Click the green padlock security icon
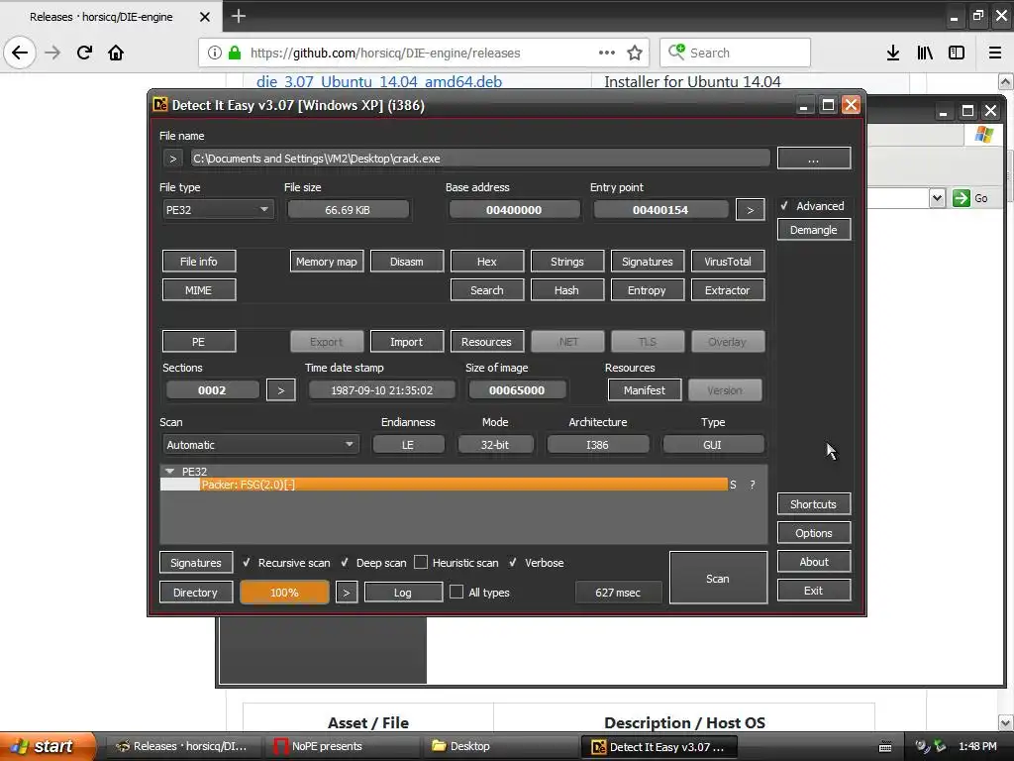The image size is (1014, 761). (235, 53)
